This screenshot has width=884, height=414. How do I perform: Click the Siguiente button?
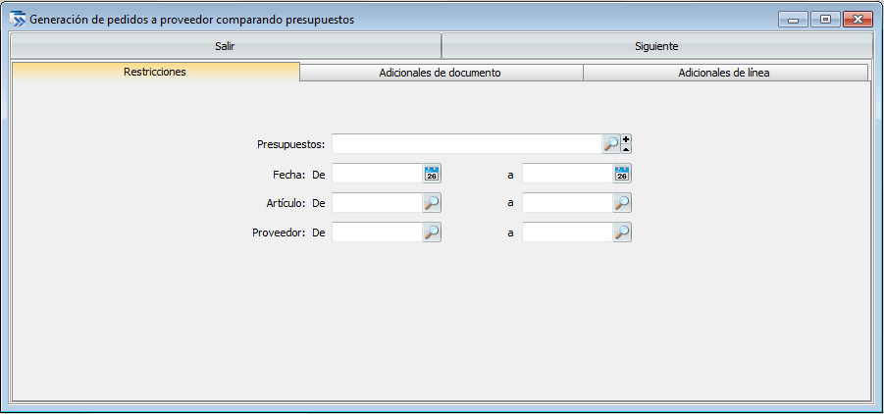pos(656,46)
